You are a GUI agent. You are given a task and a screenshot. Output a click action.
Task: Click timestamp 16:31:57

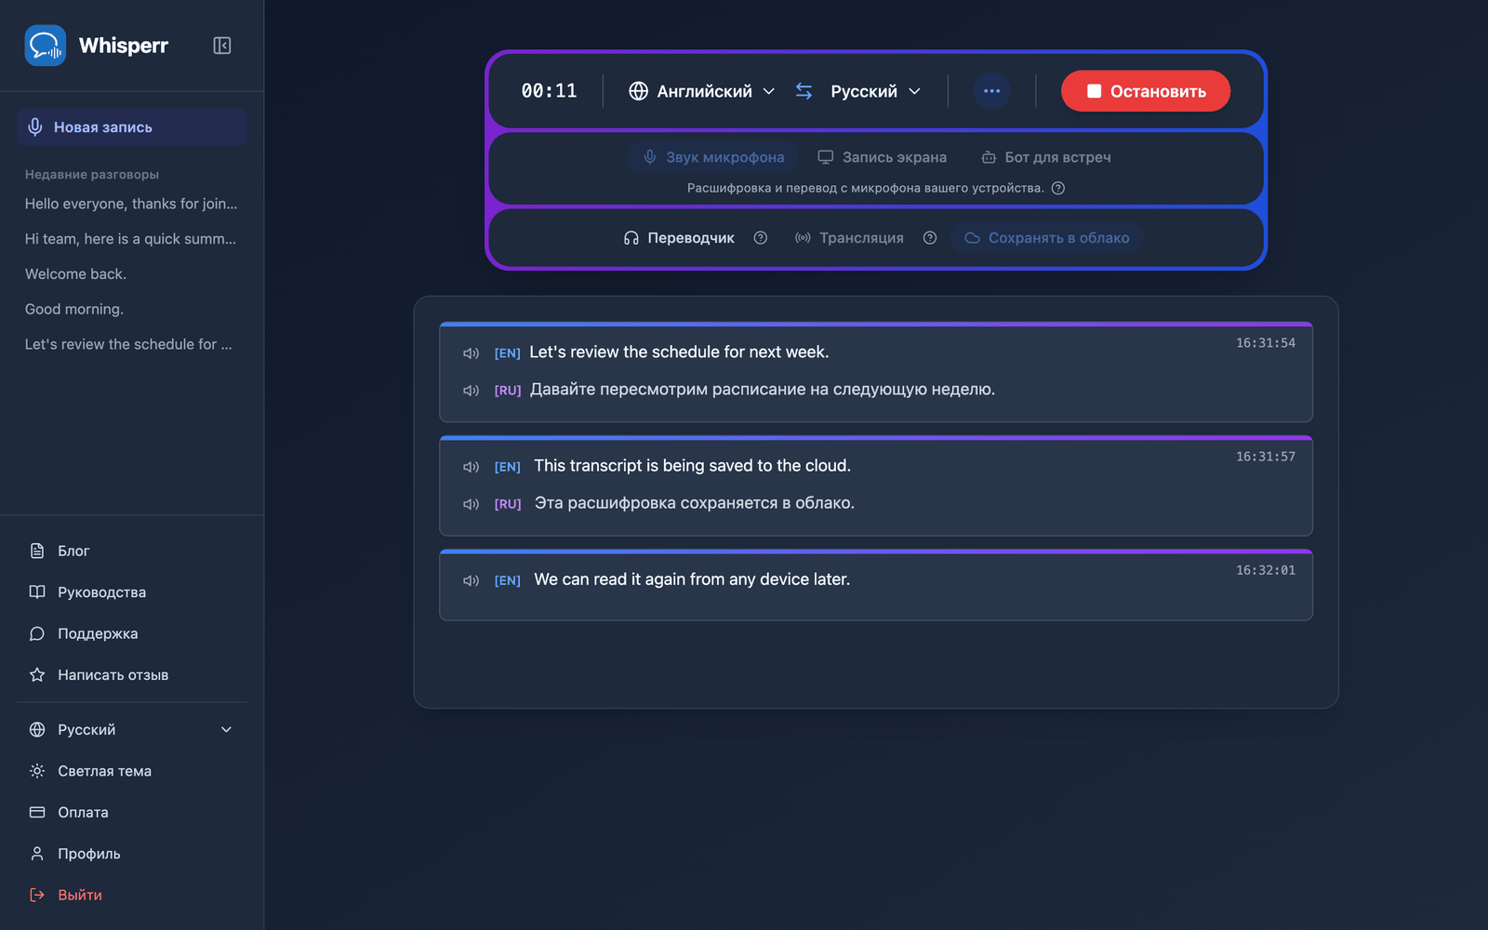[1265, 457]
